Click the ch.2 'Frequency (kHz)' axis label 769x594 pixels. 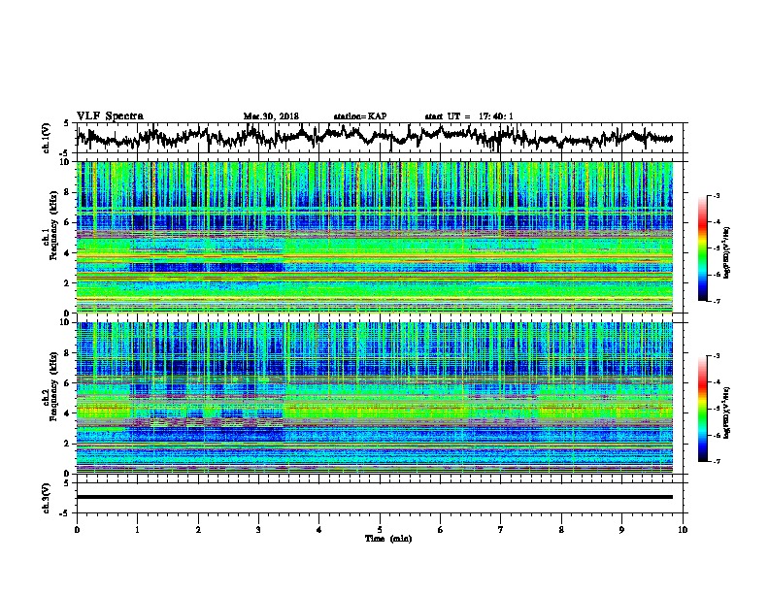tap(53, 386)
